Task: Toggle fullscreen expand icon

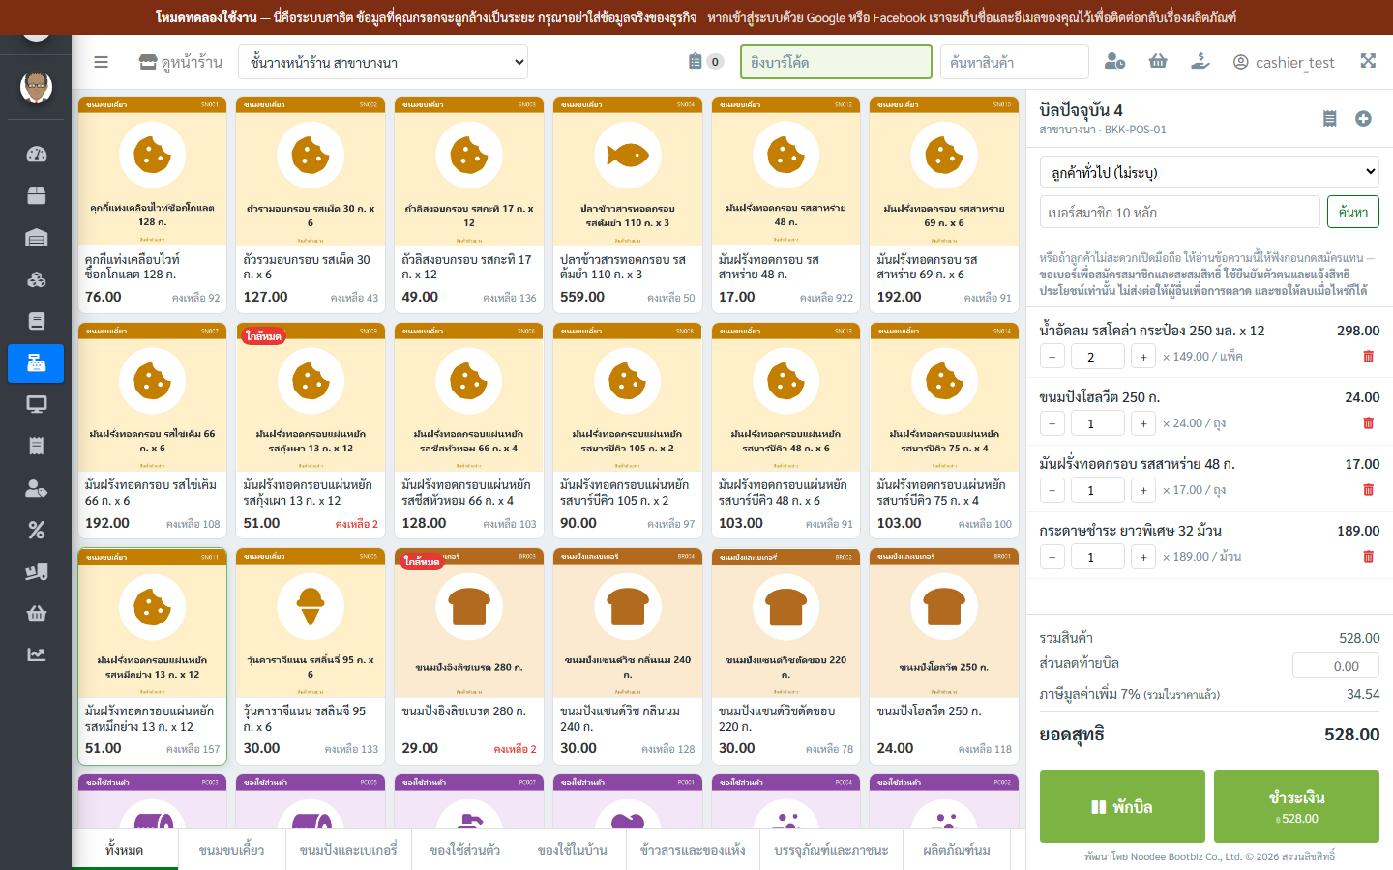Action: 1368,61
